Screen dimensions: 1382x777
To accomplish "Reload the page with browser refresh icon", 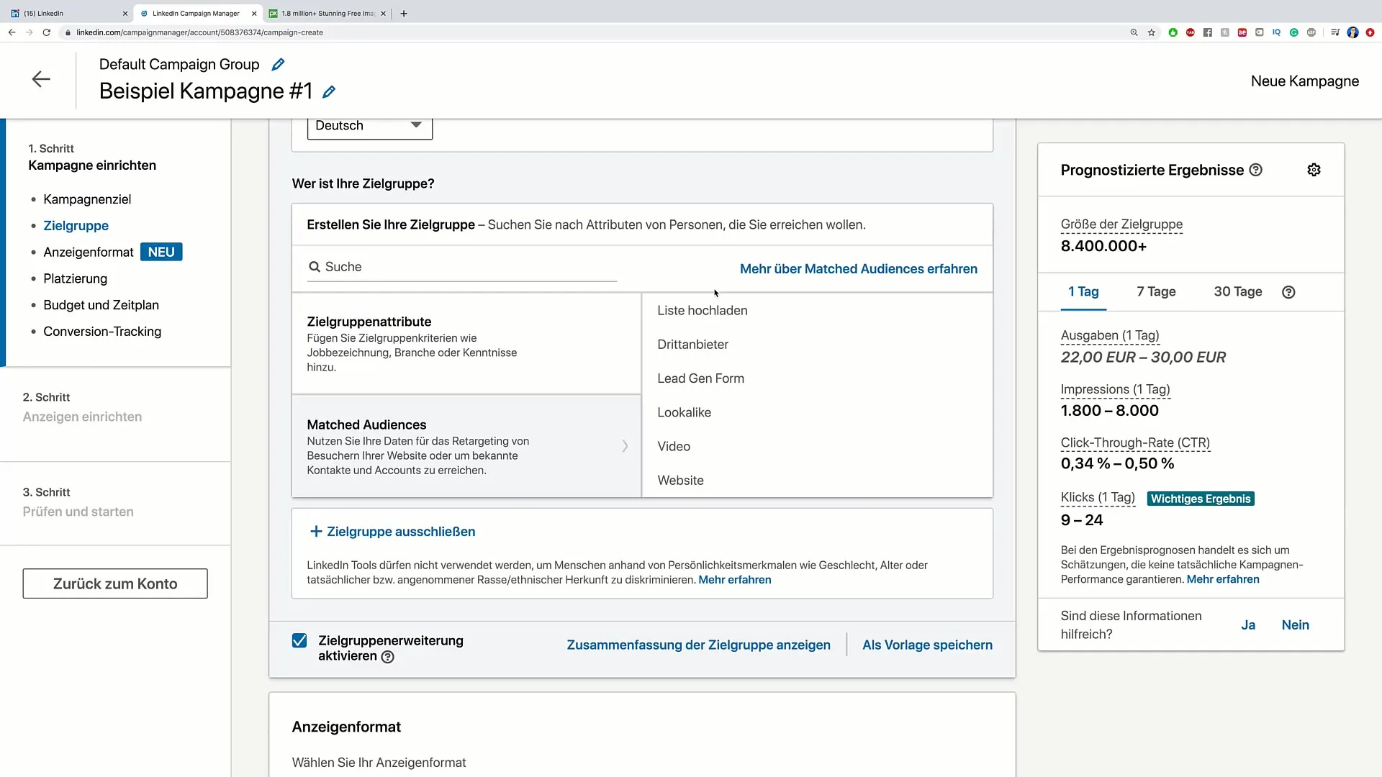I will pos(47,32).
